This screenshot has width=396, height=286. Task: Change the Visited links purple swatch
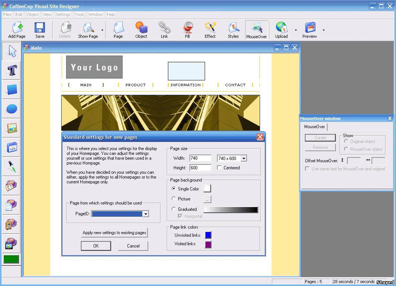208,244
